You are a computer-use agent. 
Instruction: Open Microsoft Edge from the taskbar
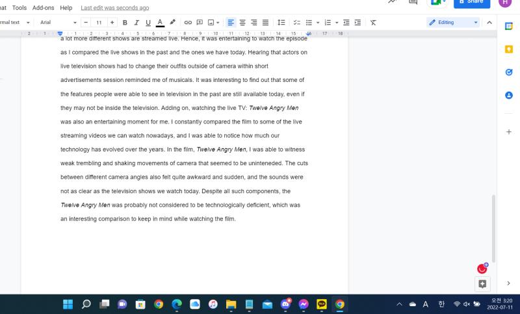[177, 304]
